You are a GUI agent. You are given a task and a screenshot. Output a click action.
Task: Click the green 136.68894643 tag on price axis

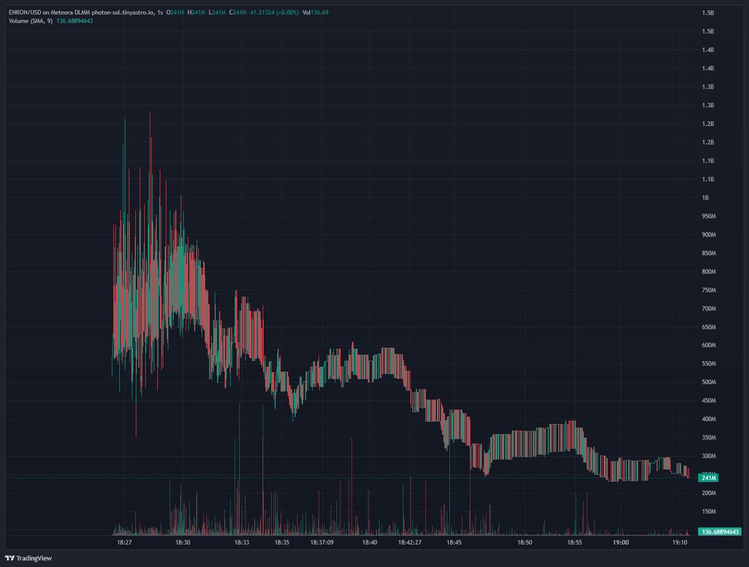coord(721,532)
